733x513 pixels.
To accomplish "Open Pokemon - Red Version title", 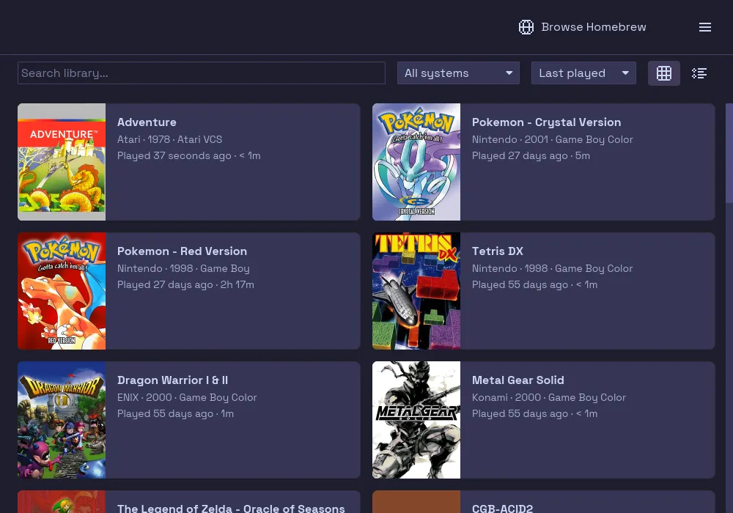I will [182, 251].
